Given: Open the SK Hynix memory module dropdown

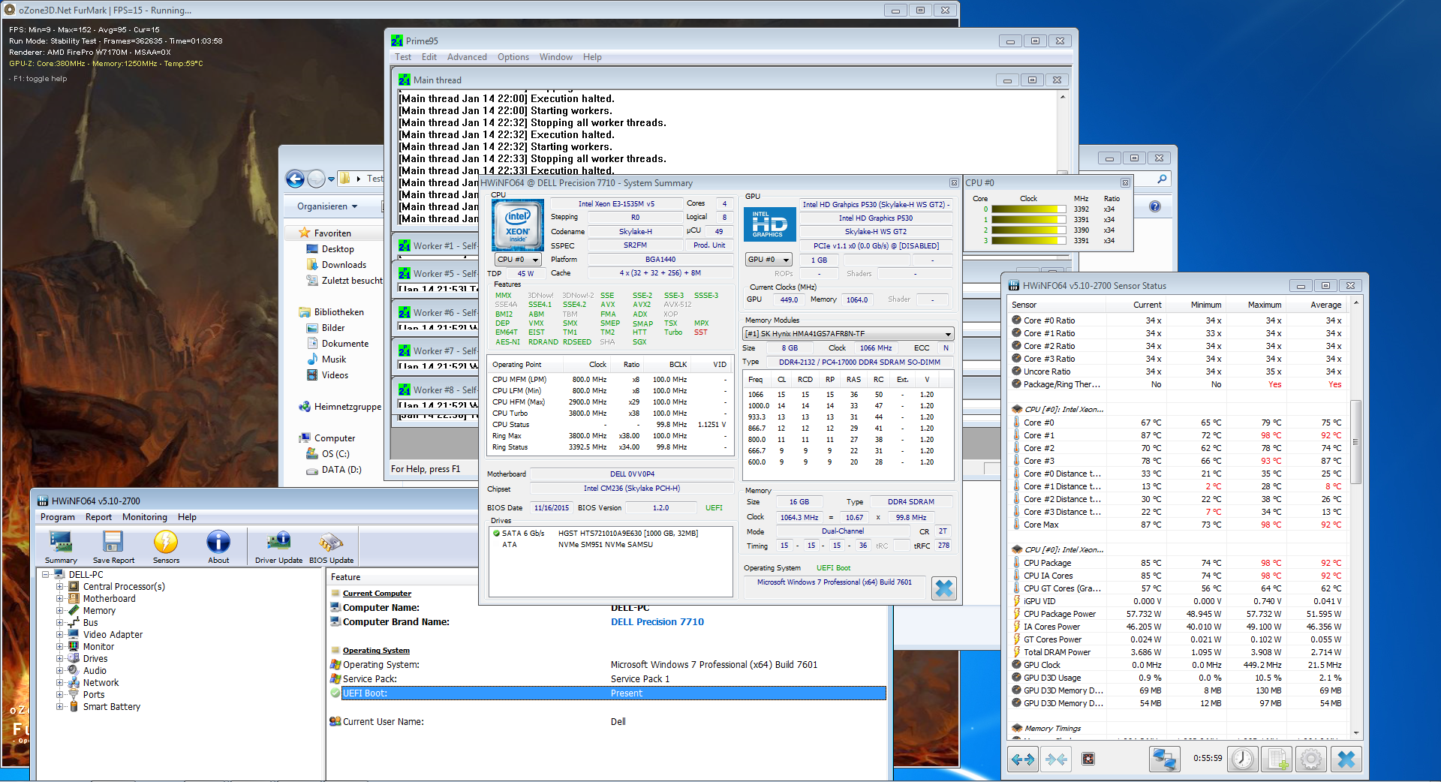Looking at the screenshot, I should click(848, 334).
